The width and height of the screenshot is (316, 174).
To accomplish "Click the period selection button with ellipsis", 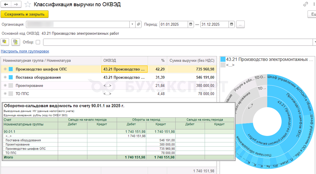I will (x=240, y=24).
